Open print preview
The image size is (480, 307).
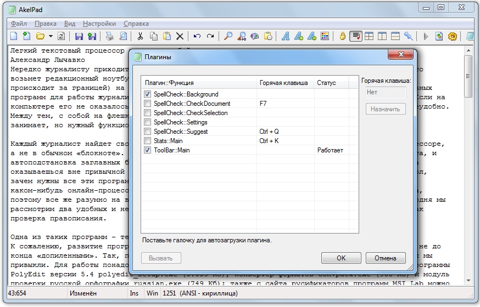click(x=123, y=36)
